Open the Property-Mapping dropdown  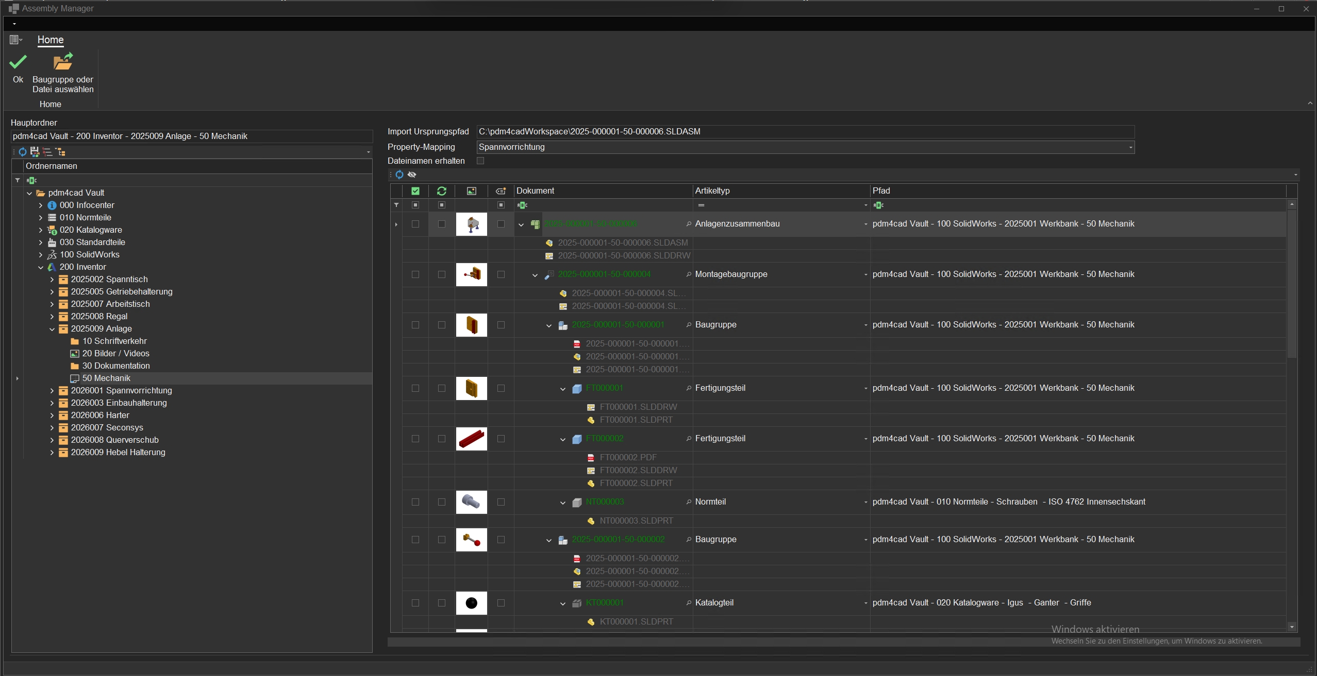1130,147
